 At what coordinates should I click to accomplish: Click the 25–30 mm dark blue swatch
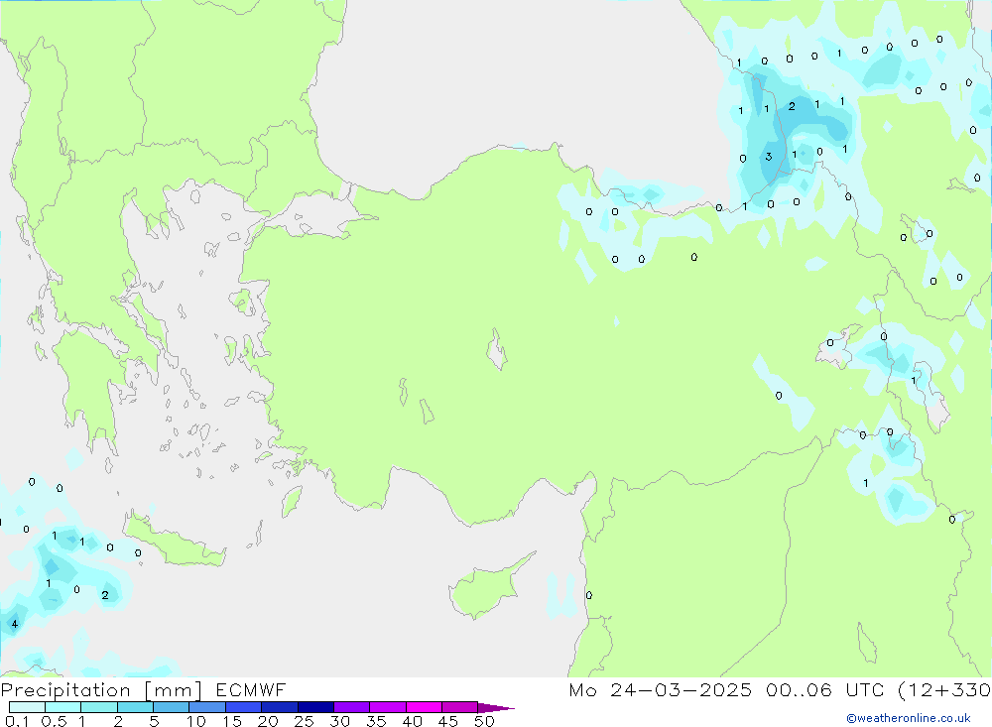(x=315, y=707)
